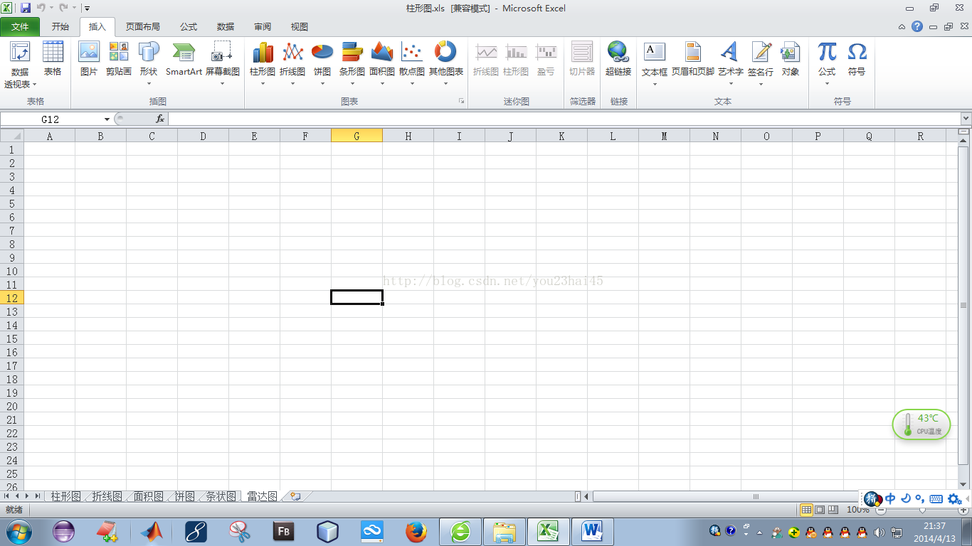Insert a symbol using 符号 omega icon

[857, 59]
